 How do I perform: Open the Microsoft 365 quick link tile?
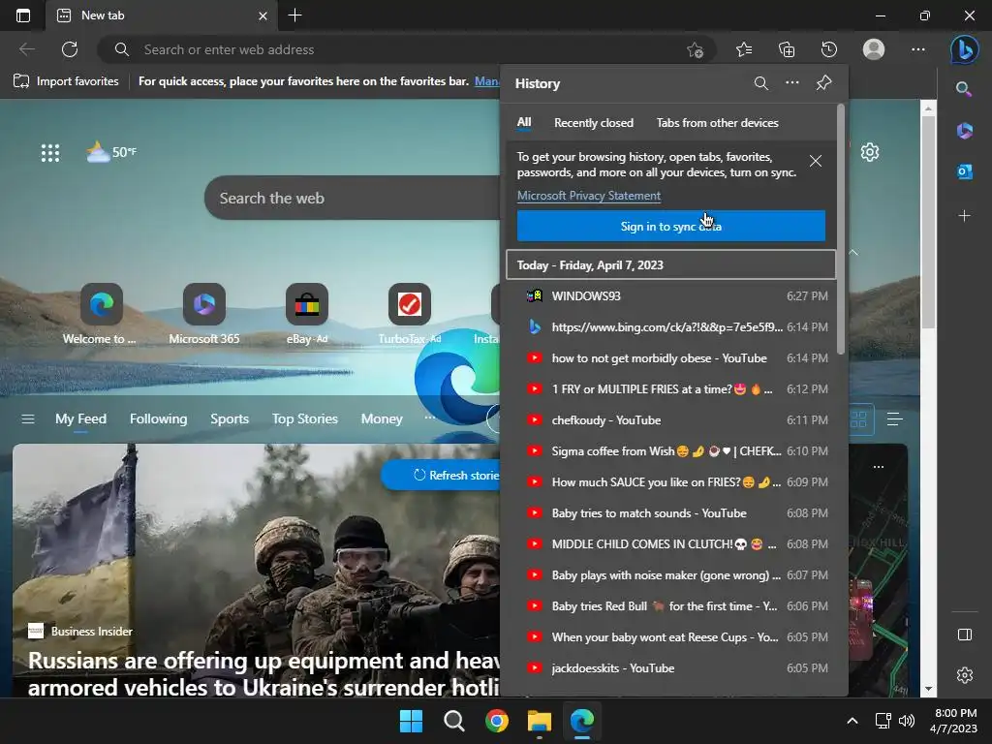(x=203, y=315)
